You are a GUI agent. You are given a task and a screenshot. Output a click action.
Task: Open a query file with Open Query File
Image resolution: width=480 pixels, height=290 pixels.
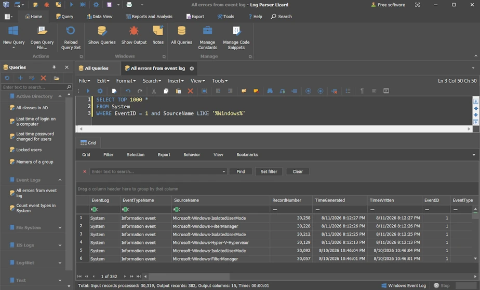[42, 38]
